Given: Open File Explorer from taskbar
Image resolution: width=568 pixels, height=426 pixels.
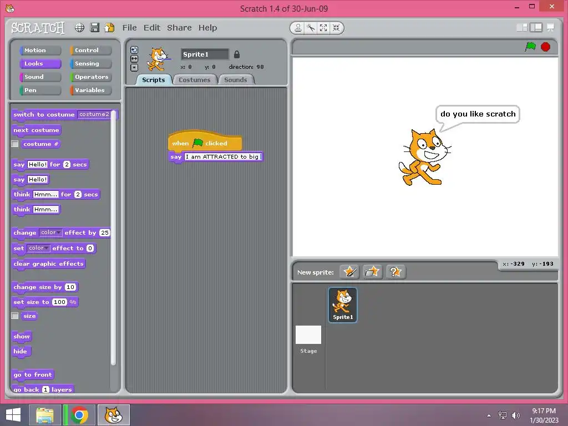Looking at the screenshot, I should 45,415.
